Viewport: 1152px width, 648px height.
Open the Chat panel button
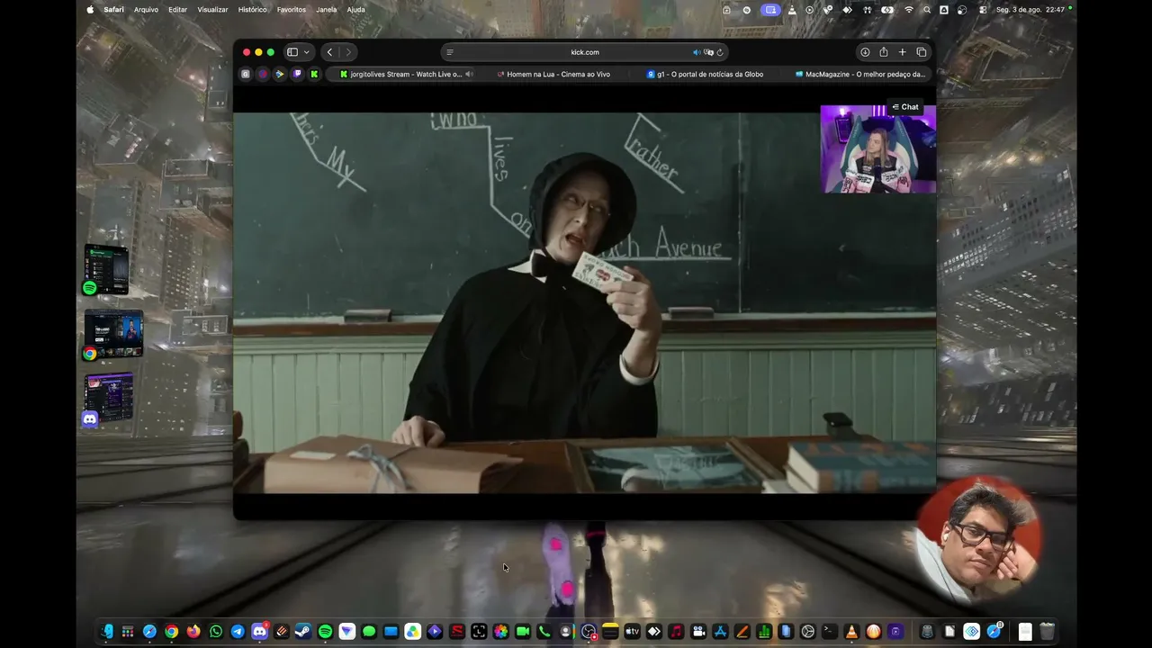coord(905,107)
